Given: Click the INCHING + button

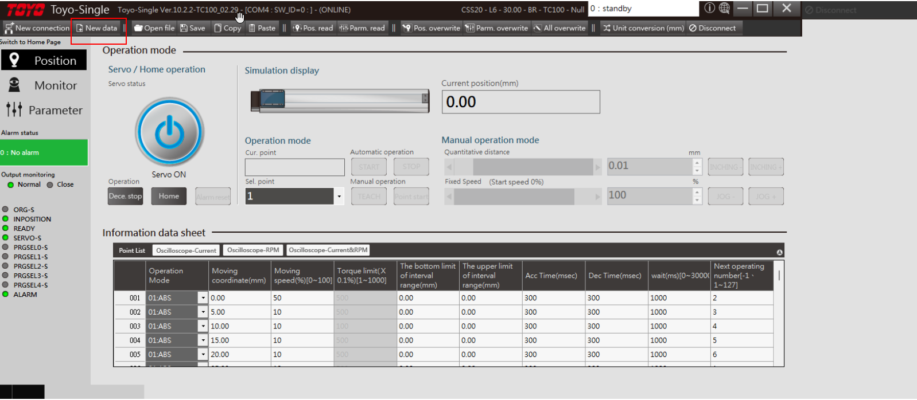Looking at the screenshot, I should (x=766, y=167).
